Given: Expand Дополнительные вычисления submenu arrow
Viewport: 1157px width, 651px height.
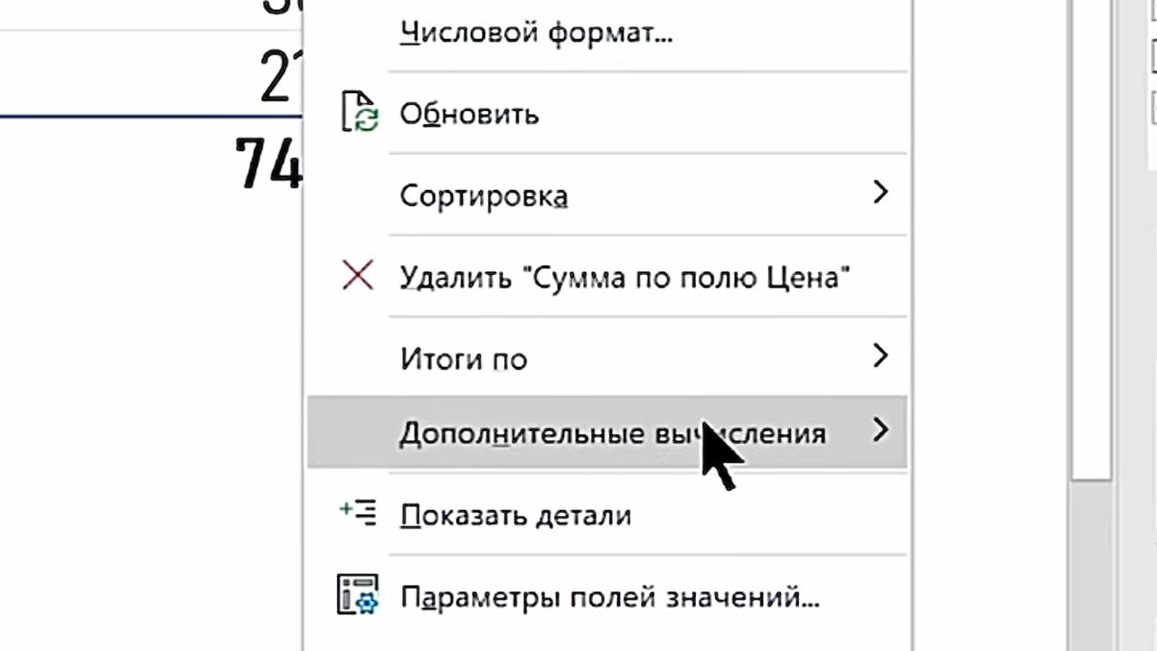Looking at the screenshot, I should pos(880,430).
